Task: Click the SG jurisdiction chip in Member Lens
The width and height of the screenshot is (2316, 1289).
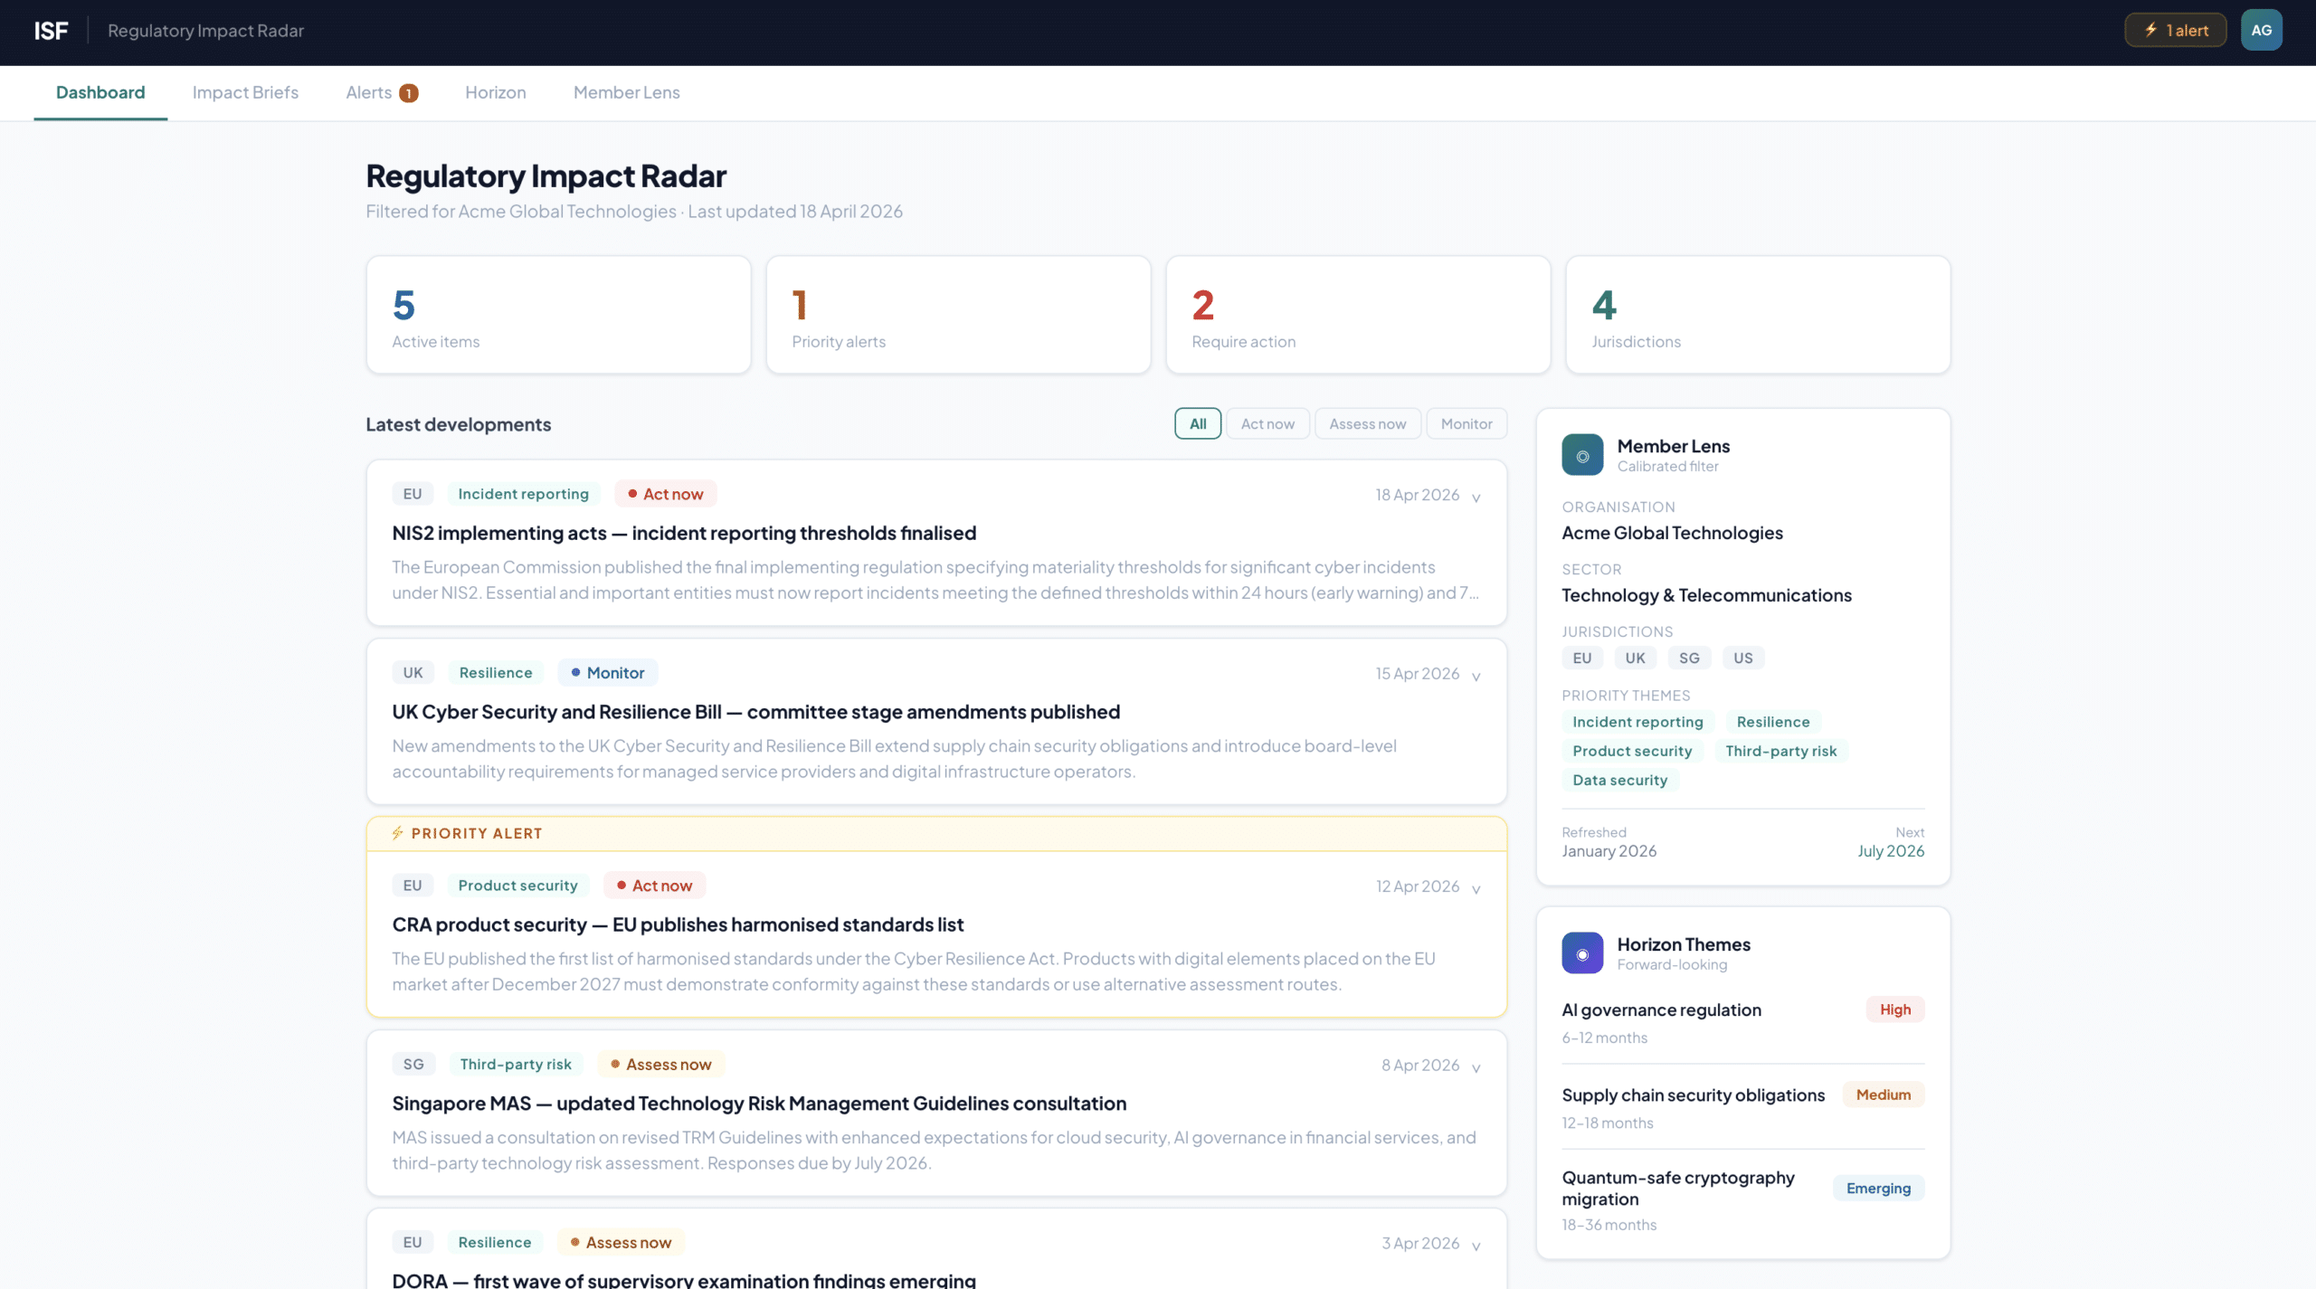Action: (1689, 658)
